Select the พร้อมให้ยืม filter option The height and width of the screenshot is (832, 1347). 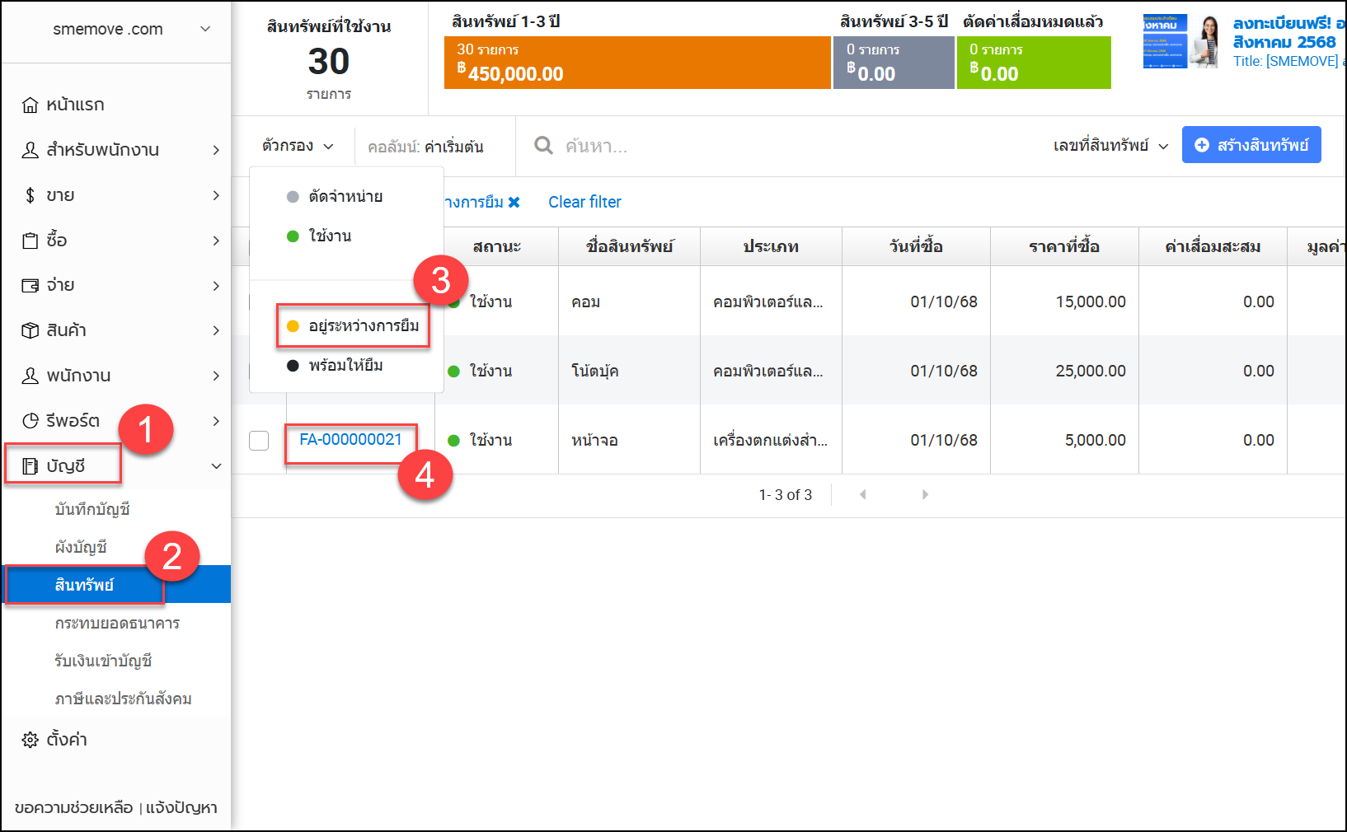point(345,366)
